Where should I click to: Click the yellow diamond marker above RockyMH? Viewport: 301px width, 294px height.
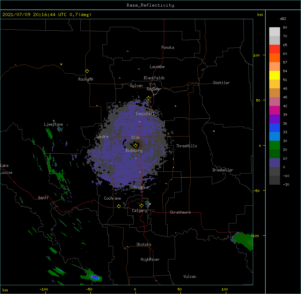pos(87,71)
